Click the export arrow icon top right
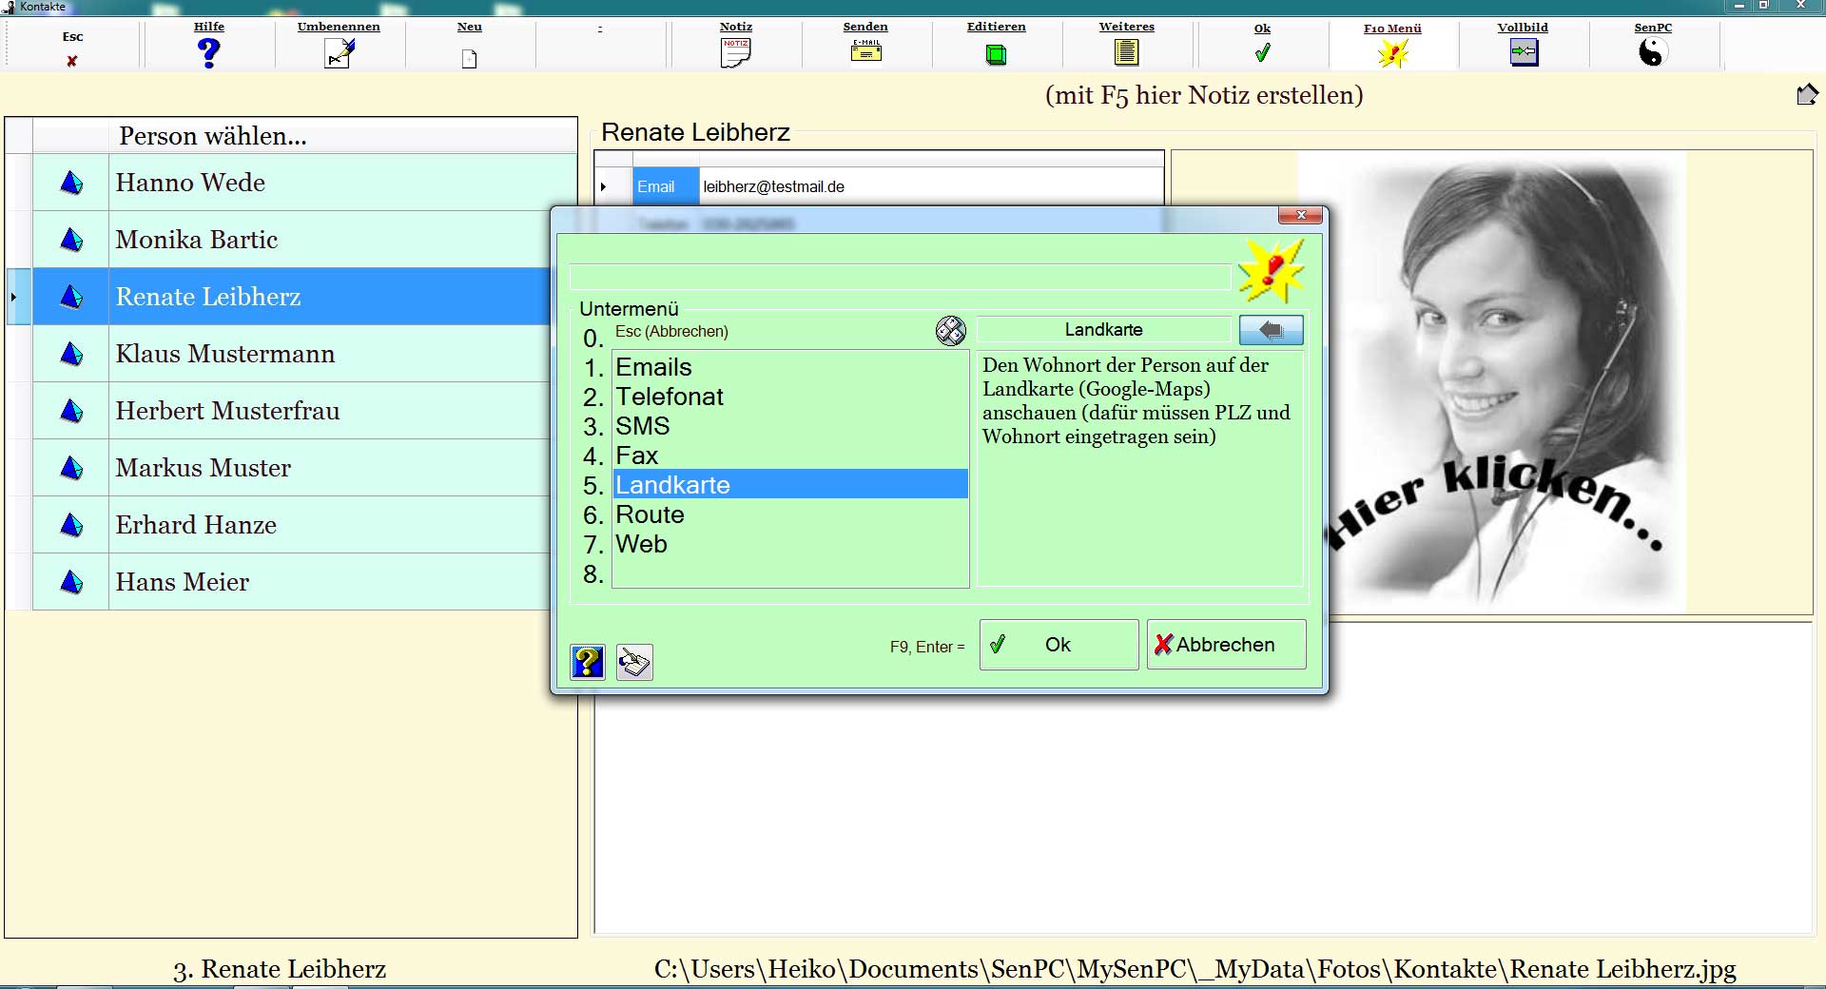The width and height of the screenshot is (1826, 989). coord(1807,94)
